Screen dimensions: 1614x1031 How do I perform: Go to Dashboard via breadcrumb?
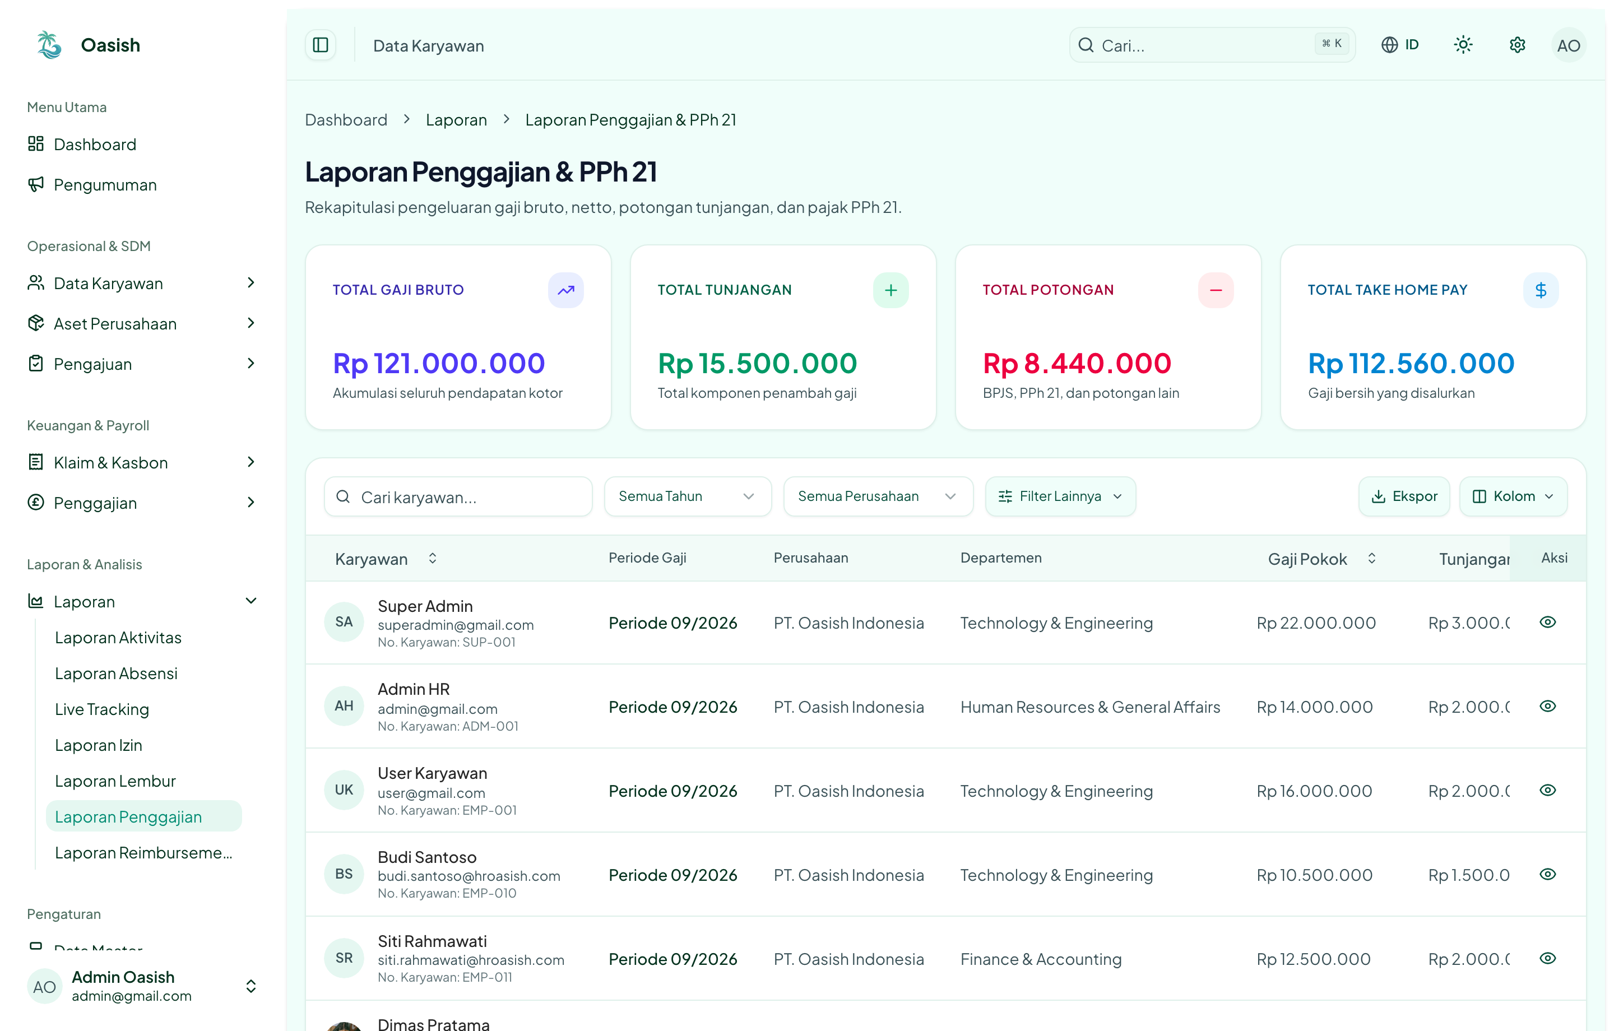click(x=346, y=120)
